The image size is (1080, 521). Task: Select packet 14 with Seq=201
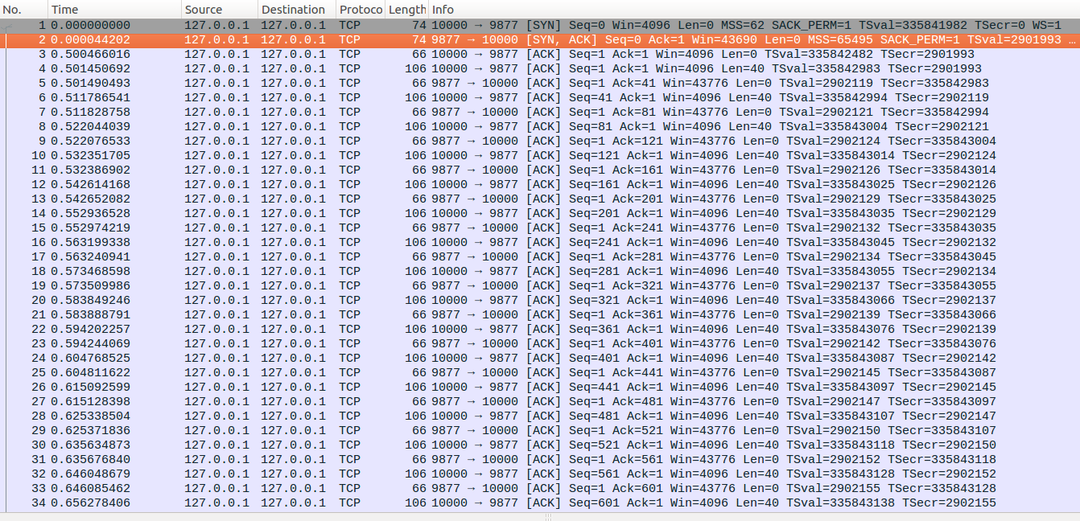pyautogui.click(x=540, y=213)
